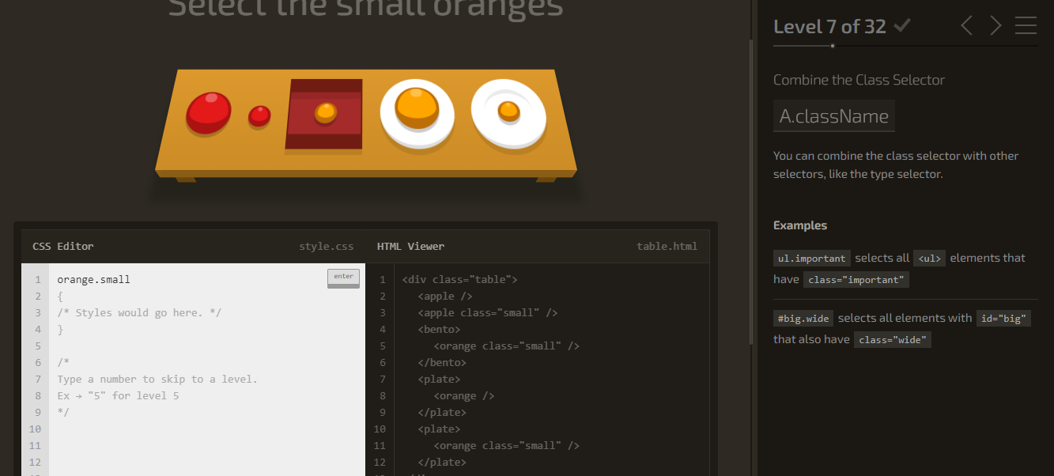Image resolution: width=1054 pixels, height=476 pixels.
Task: Advance to the next level with the right chevron
Action: click(x=995, y=25)
